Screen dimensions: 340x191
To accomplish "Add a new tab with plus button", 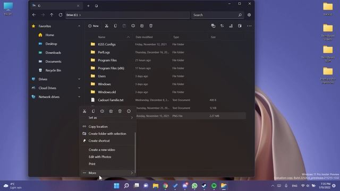I will pyautogui.click(x=88, y=6).
